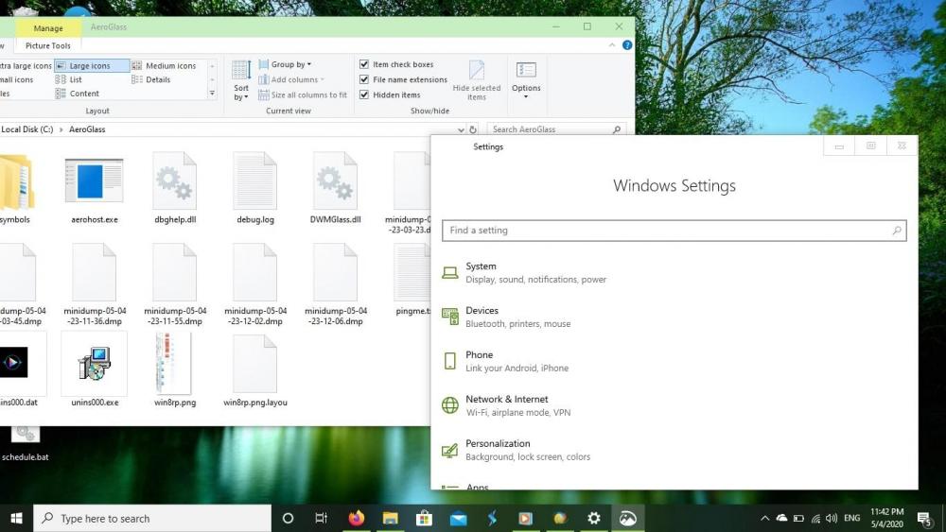Image resolution: width=946 pixels, height=532 pixels.
Task: Launch Firefox from the taskbar
Action: 356,518
